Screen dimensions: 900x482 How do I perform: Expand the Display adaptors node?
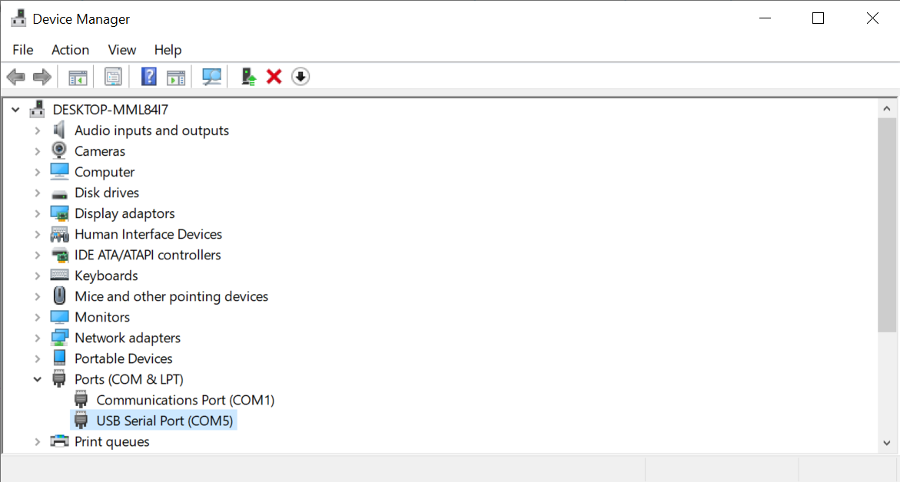click(x=38, y=214)
